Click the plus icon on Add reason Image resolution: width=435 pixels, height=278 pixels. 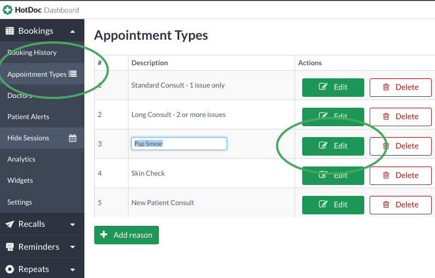(104, 234)
